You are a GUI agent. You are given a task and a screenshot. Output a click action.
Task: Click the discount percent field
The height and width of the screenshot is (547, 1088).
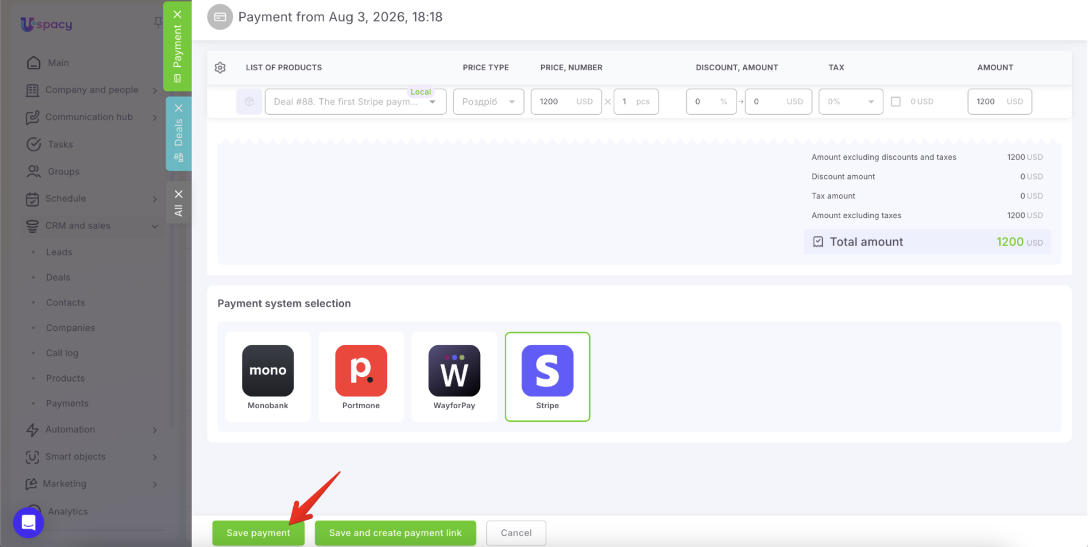coord(711,102)
